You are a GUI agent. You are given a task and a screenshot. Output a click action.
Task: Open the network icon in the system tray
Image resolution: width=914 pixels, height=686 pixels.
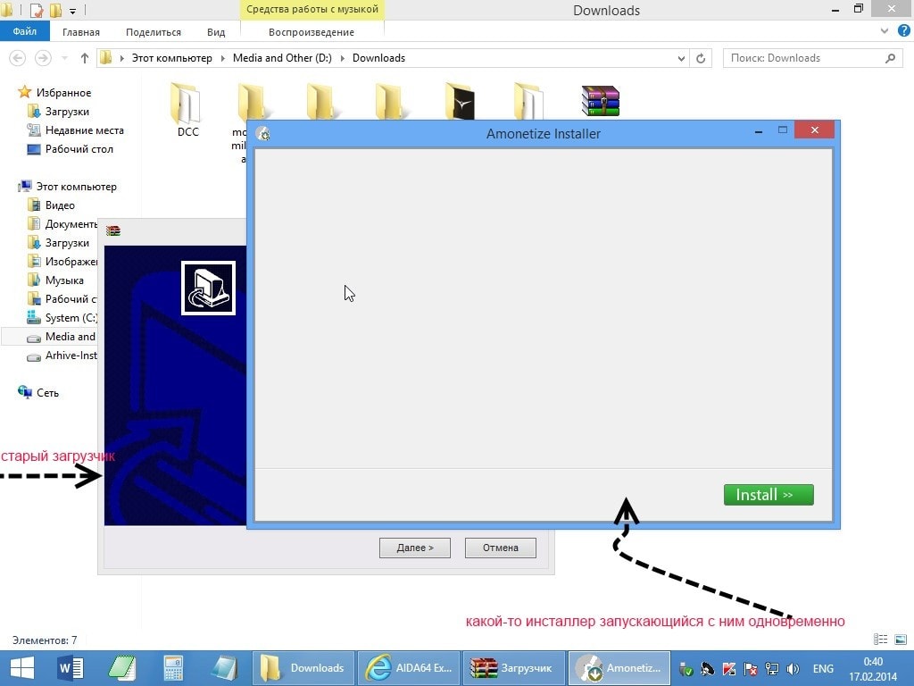tap(772, 669)
